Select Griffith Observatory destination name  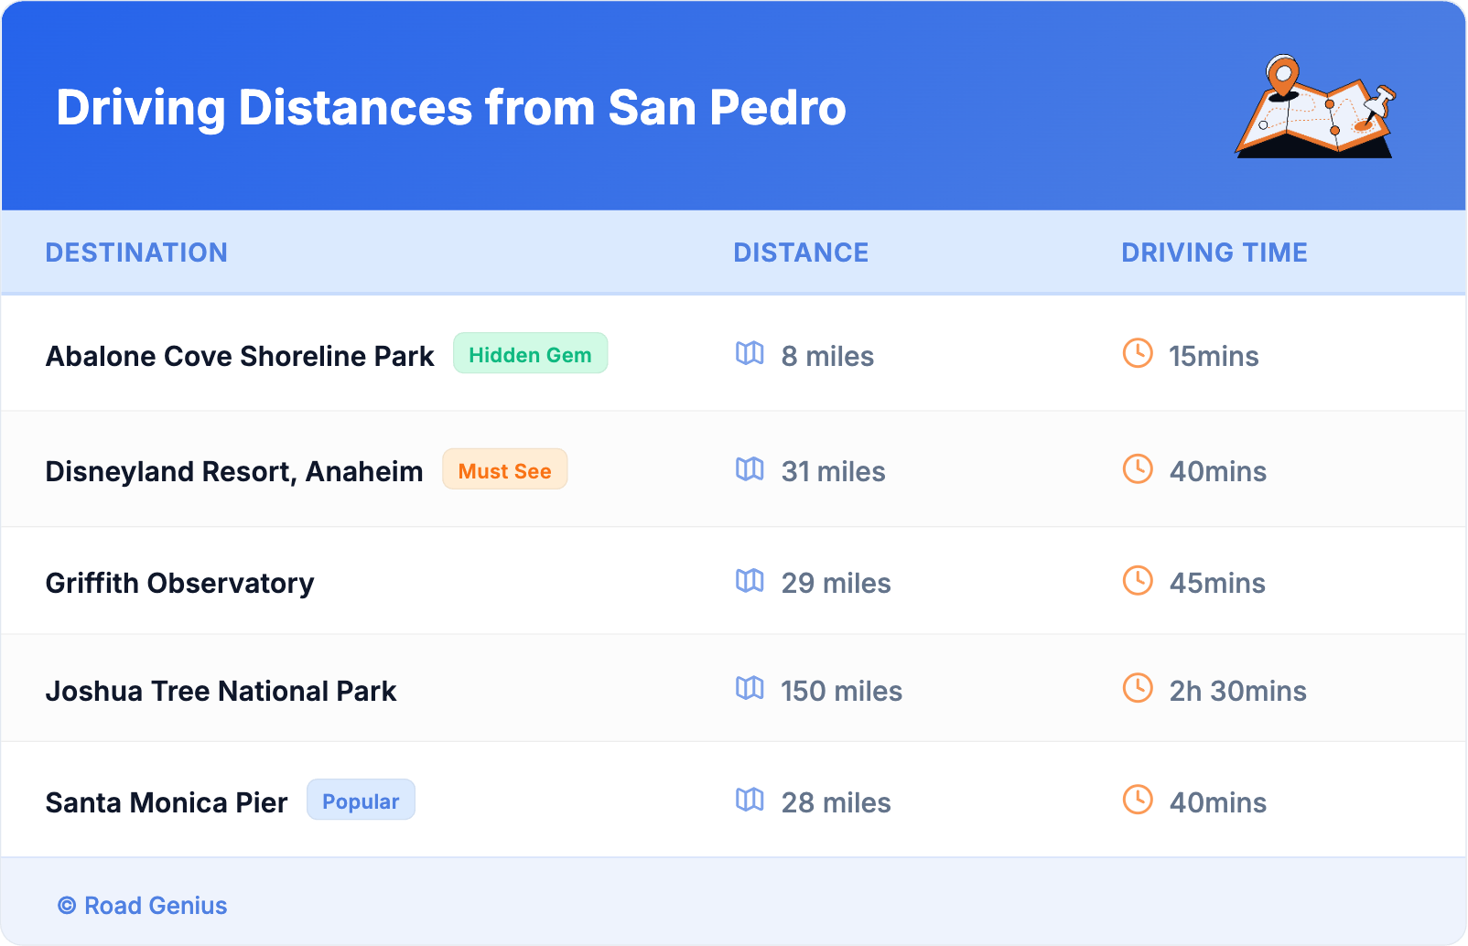pyautogui.click(x=179, y=583)
